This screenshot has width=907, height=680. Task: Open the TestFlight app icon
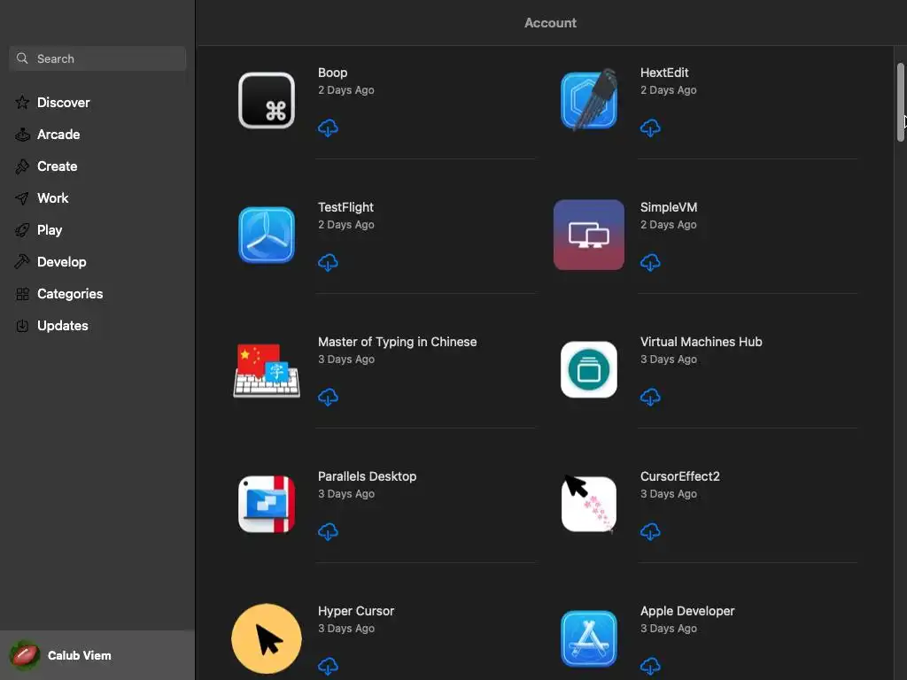tap(267, 235)
